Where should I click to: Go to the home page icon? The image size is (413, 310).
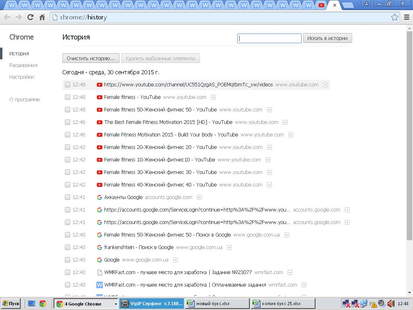click(x=42, y=17)
